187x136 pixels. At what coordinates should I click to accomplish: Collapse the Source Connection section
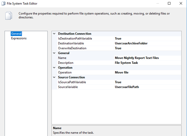pyautogui.click(x=54, y=77)
